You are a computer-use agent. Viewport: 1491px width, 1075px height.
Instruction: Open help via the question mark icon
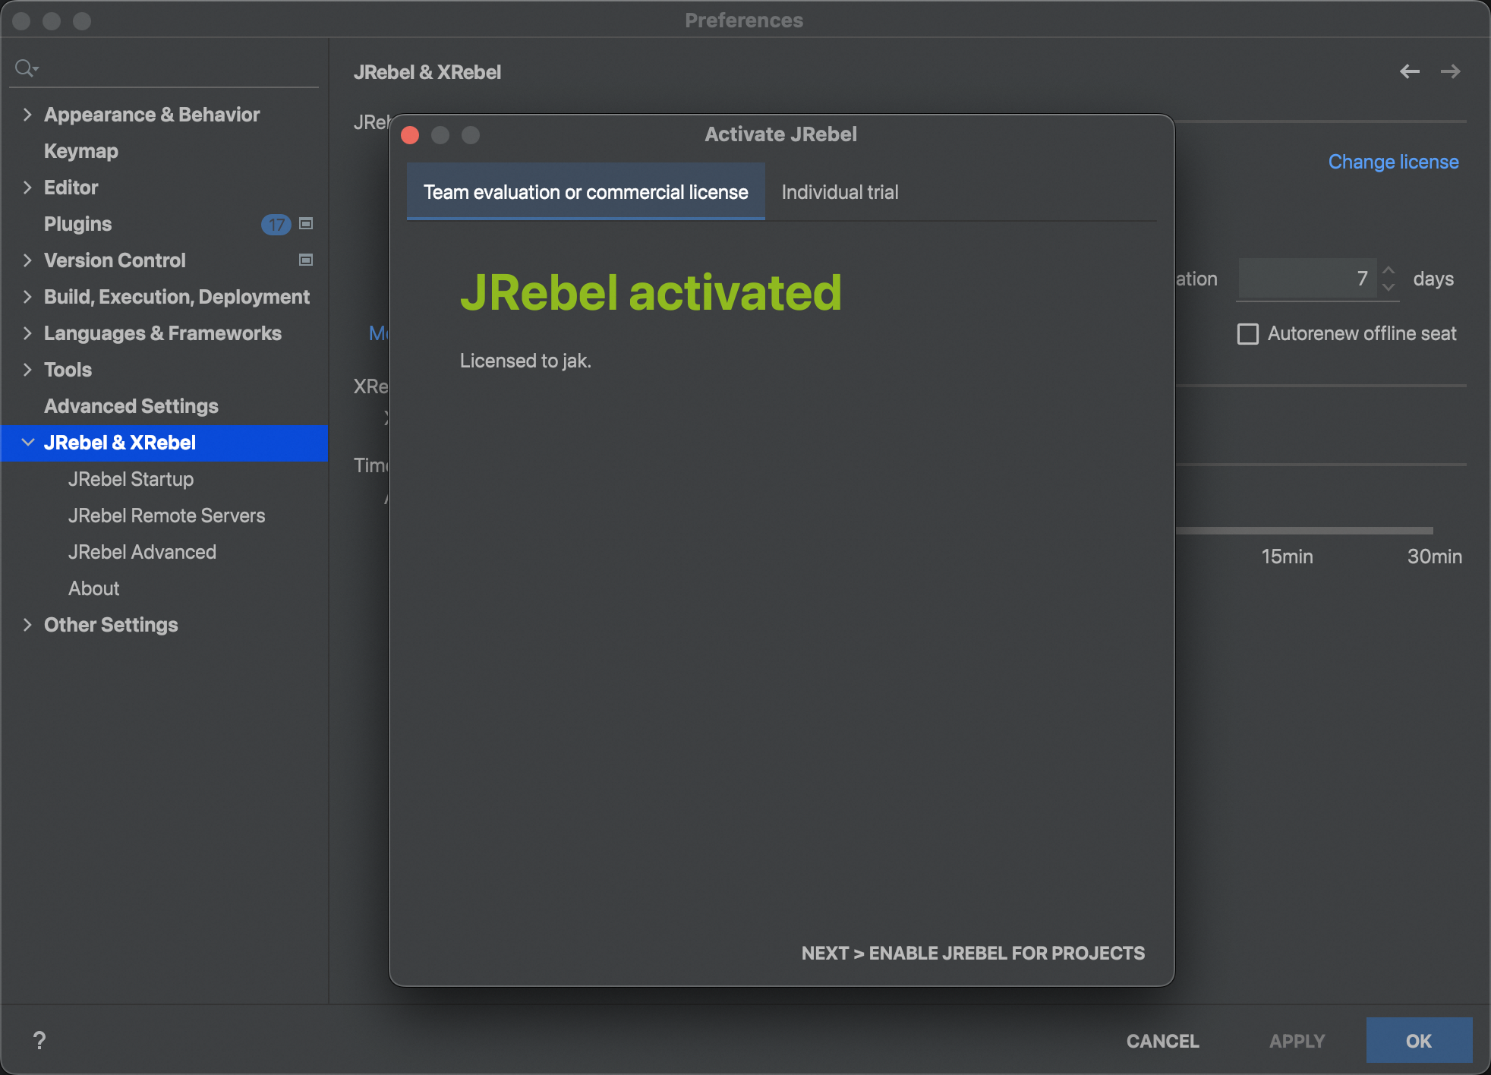point(39,1040)
